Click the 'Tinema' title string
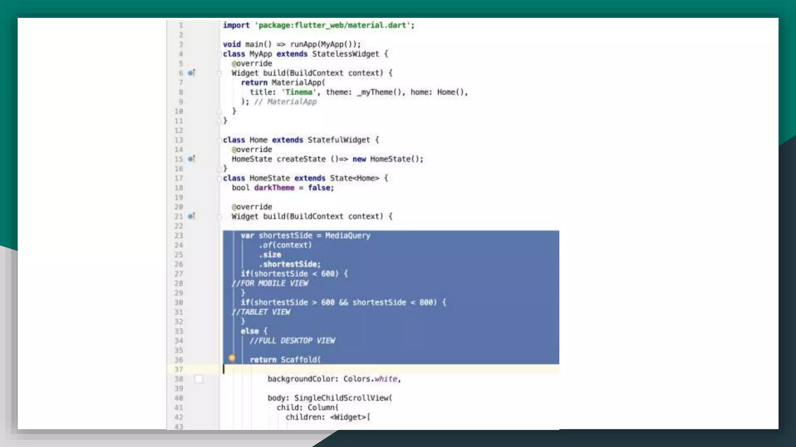796x447 pixels. click(298, 92)
